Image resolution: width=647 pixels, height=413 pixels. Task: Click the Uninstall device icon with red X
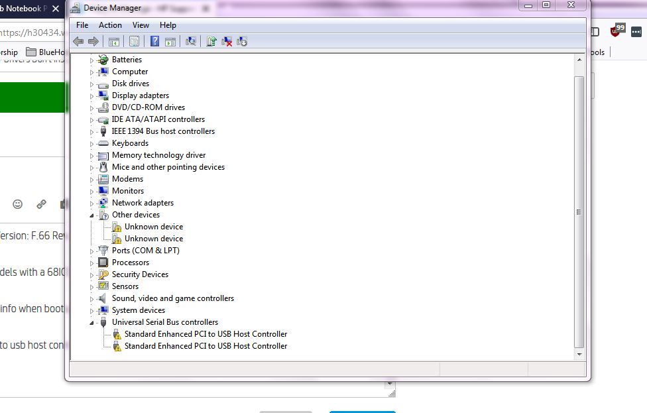pos(227,41)
